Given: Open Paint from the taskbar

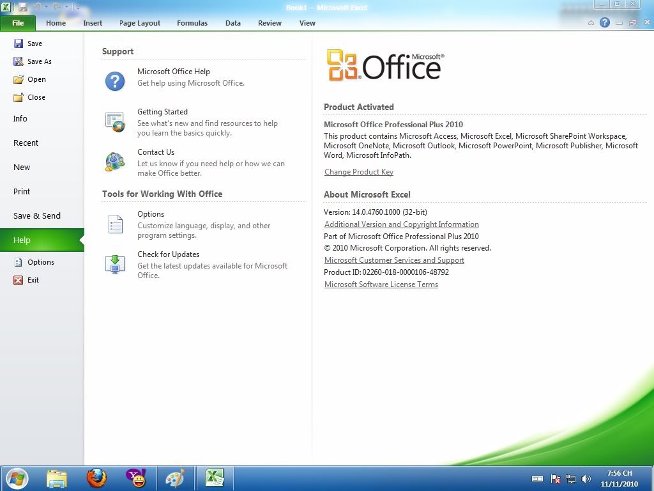Looking at the screenshot, I should point(175,478).
